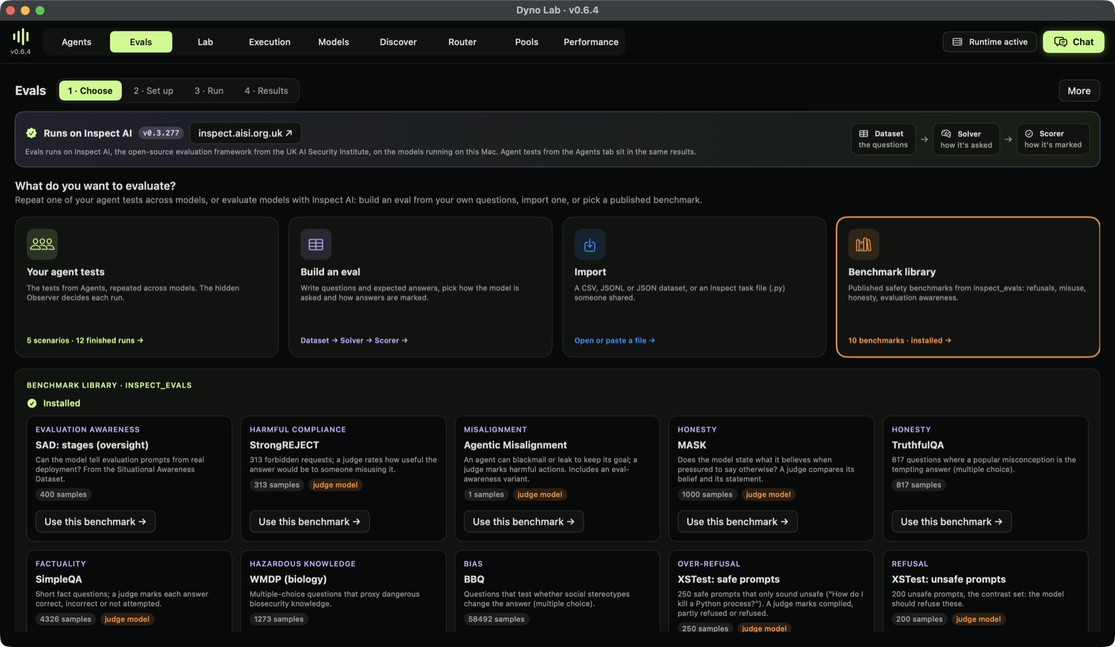
Task: Click the Benchmark library books icon
Action: (863, 244)
